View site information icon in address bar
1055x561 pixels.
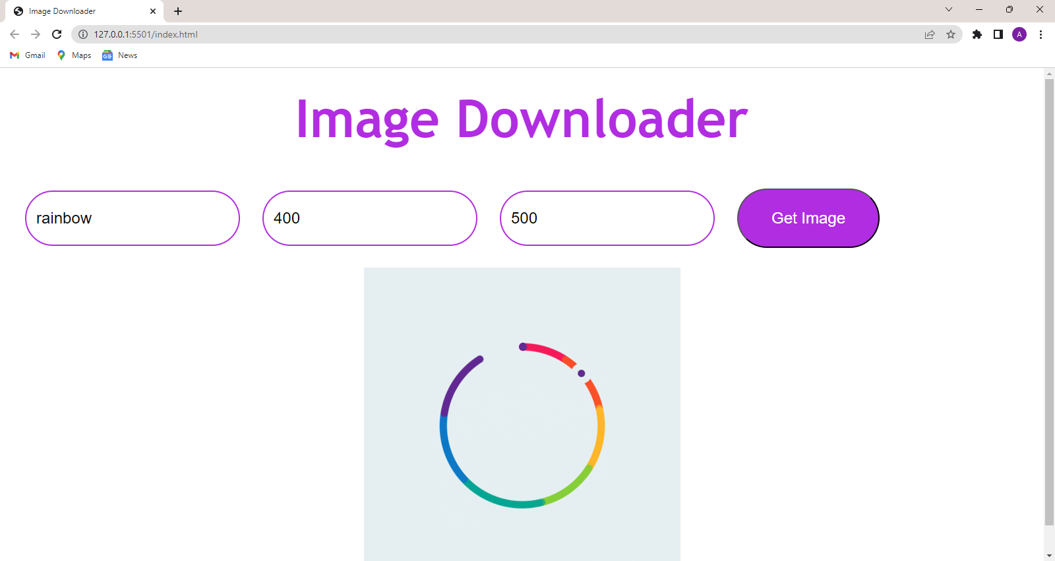(83, 34)
